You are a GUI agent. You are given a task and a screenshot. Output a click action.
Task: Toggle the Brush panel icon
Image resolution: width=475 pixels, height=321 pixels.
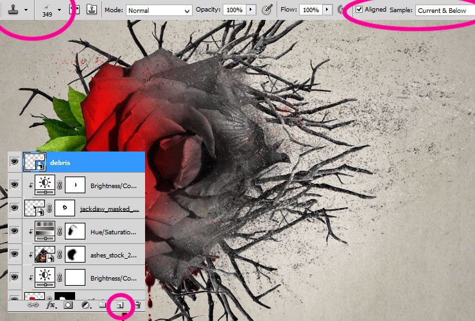coord(74,10)
